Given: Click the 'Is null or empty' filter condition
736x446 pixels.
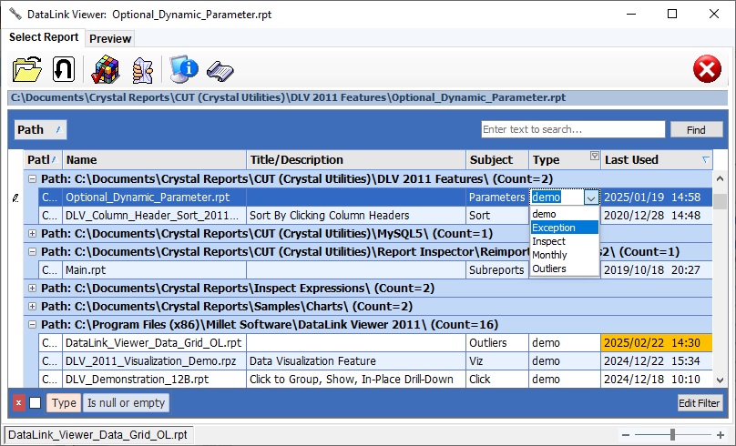Looking at the screenshot, I should pos(126,403).
